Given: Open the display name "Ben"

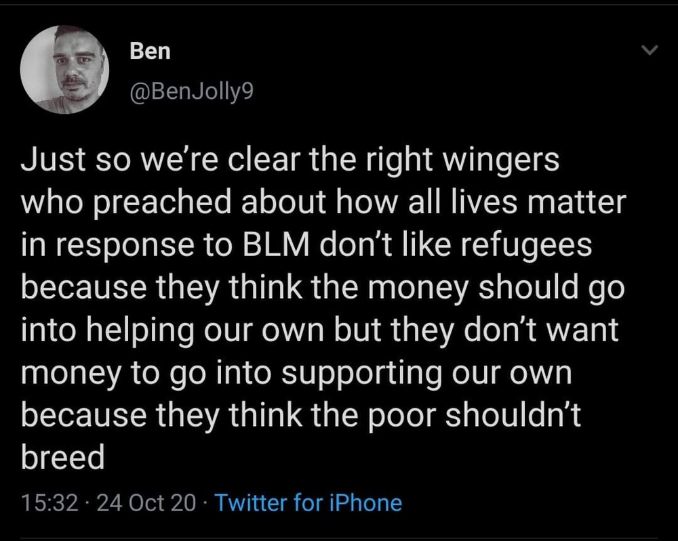Looking at the screenshot, I should [150, 51].
